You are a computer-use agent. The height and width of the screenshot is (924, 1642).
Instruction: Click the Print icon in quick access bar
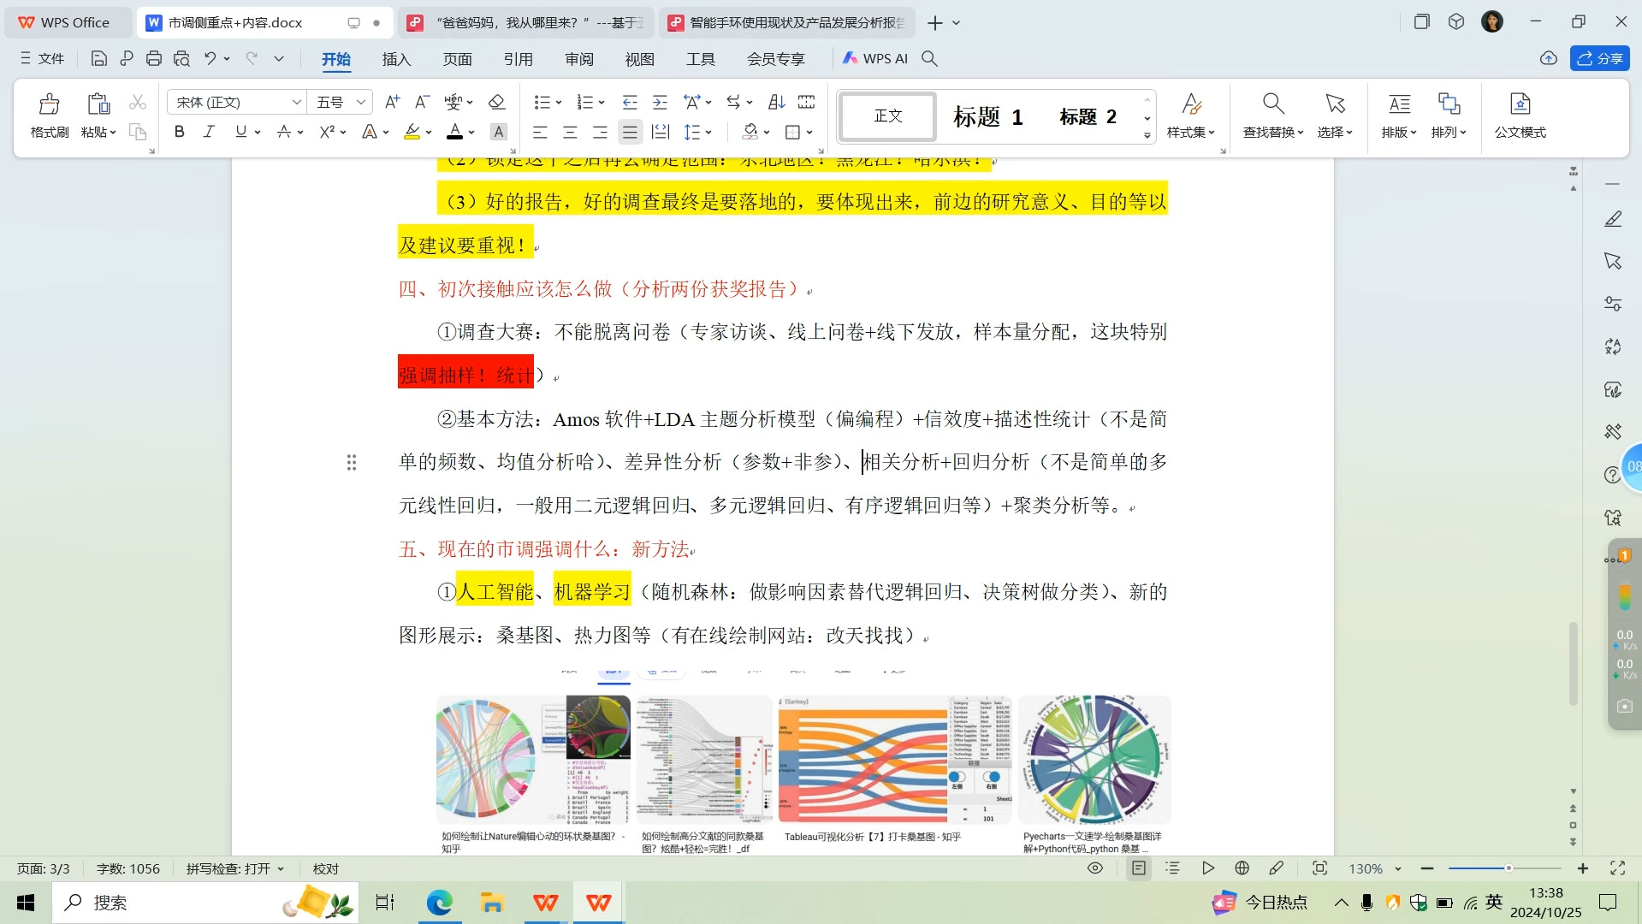coord(154,58)
